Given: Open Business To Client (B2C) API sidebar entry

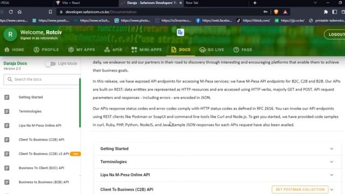Looking at the screenshot, I should [42, 168].
